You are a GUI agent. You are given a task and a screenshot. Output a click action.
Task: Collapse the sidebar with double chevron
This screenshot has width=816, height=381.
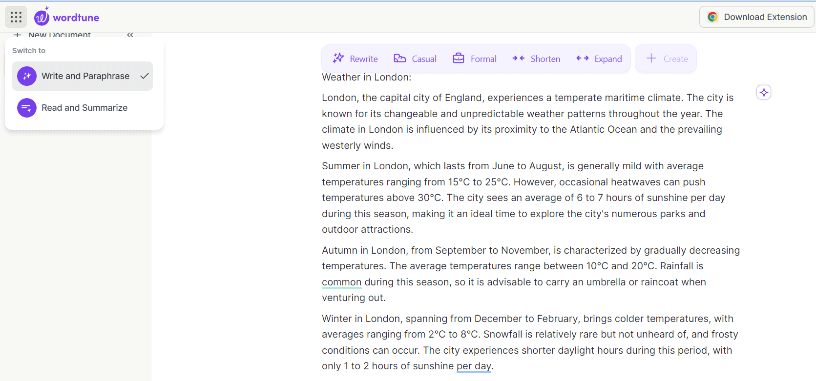(x=130, y=35)
